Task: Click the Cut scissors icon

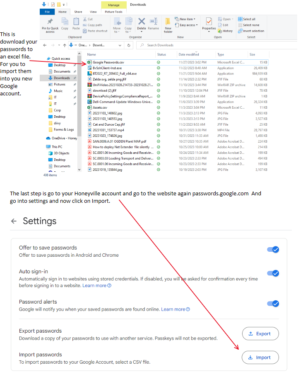Action: [85, 19]
